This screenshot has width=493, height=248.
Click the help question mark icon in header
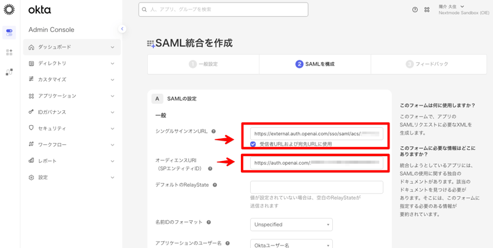(x=415, y=10)
